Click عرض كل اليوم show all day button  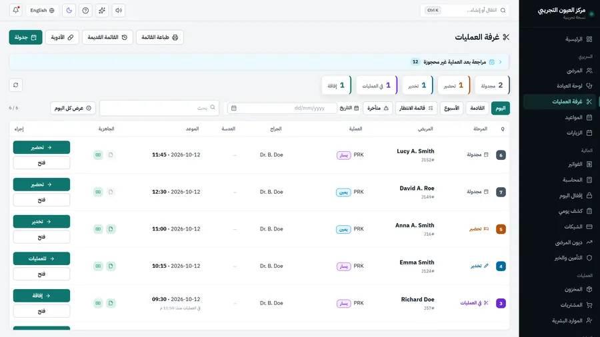[x=73, y=108]
